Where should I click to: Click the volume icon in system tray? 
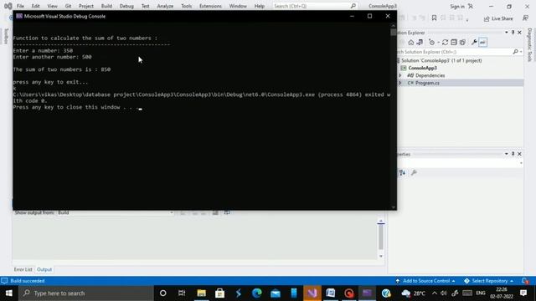[x=444, y=293]
